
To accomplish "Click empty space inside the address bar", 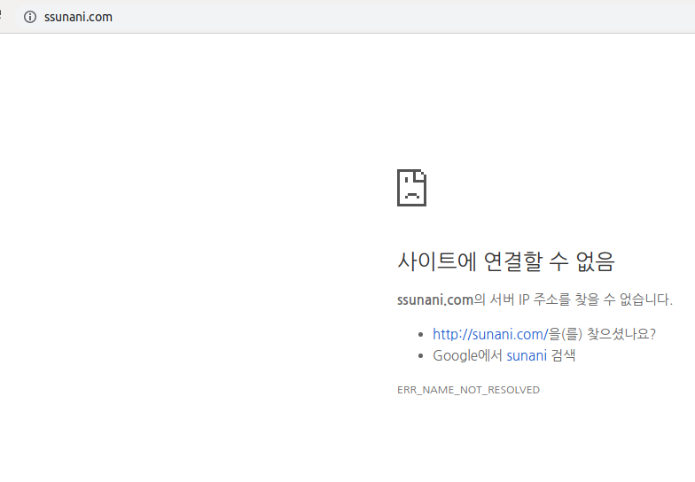I will (355, 17).
